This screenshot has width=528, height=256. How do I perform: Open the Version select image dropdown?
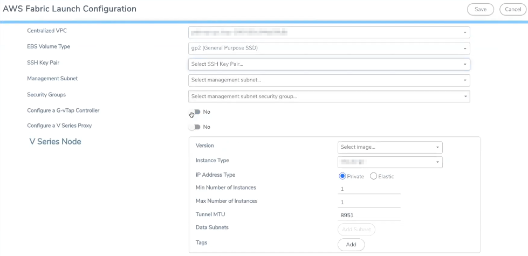point(390,147)
